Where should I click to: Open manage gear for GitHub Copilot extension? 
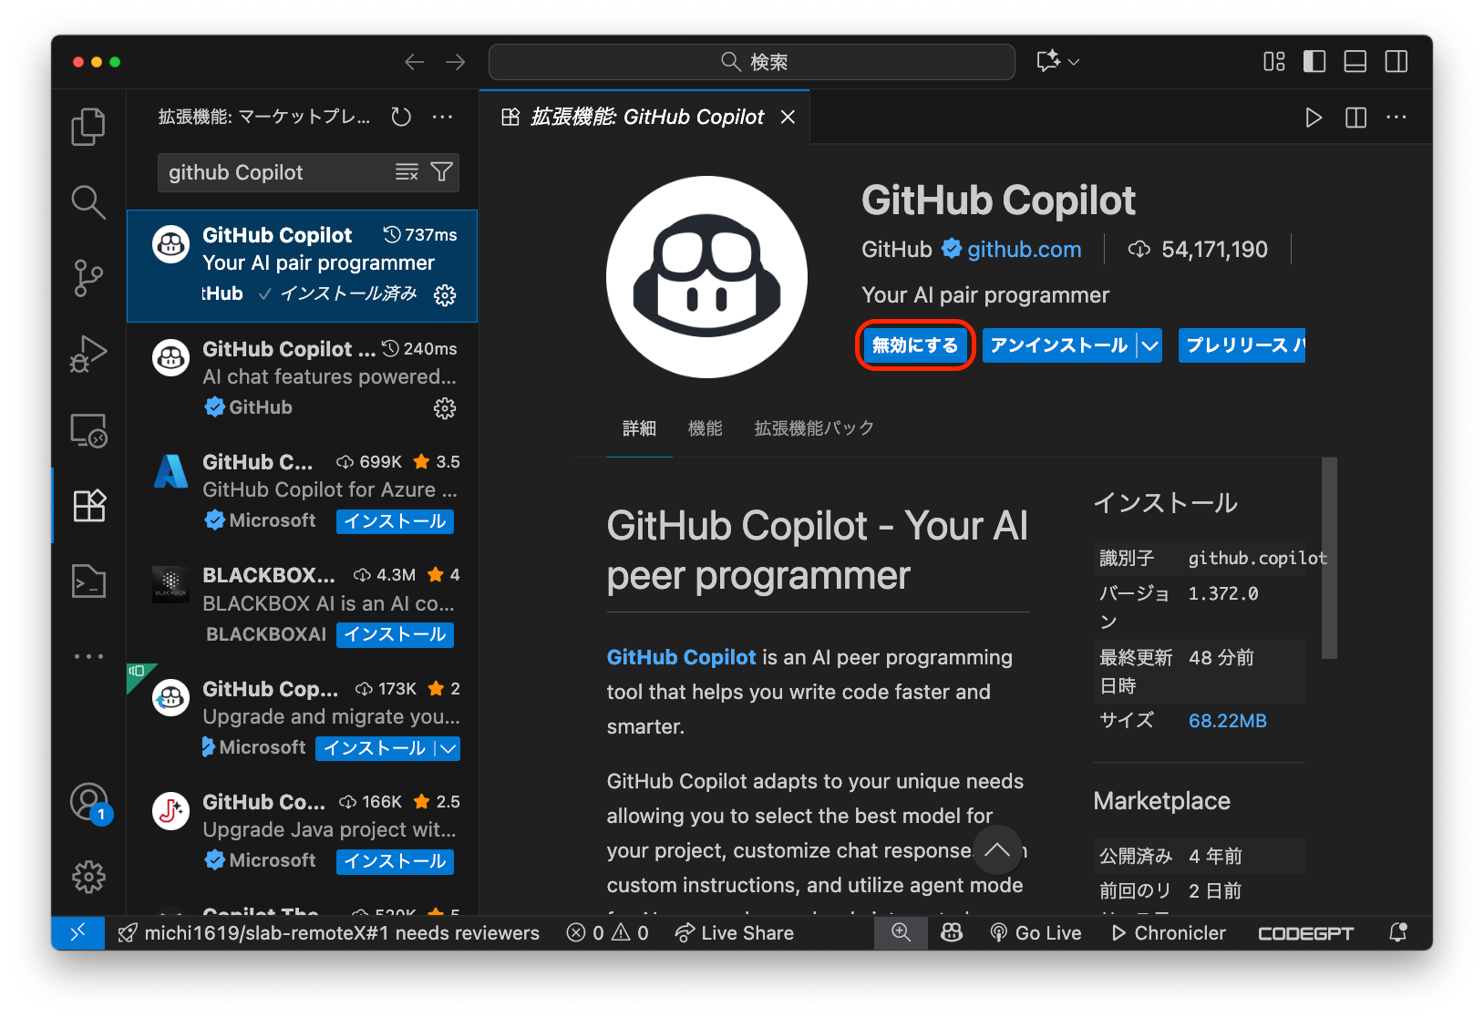(445, 294)
